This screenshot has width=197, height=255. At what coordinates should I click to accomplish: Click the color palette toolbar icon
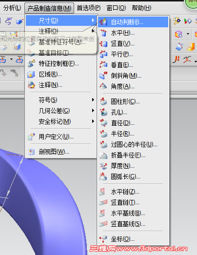pyautogui.click(x=177, y=21)
